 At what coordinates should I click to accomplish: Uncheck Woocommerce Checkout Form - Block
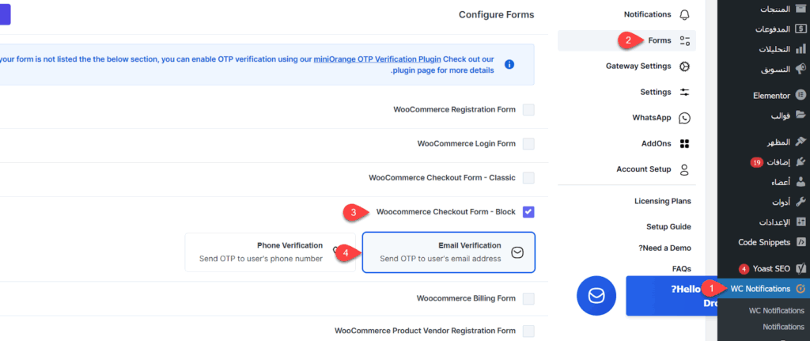click(528, 212)
